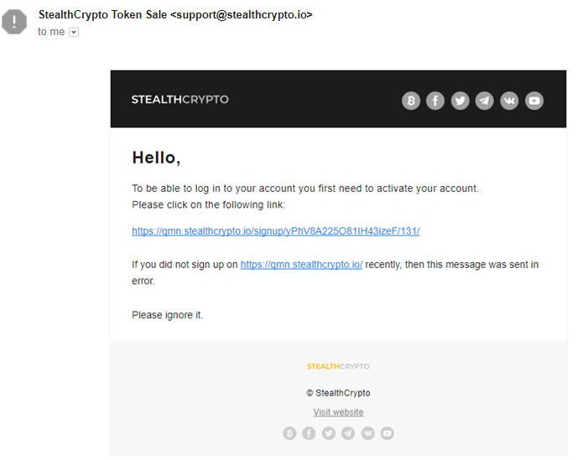
Task: Click the Twitter icon in the email footer
Action: click(x=329, y=433)
